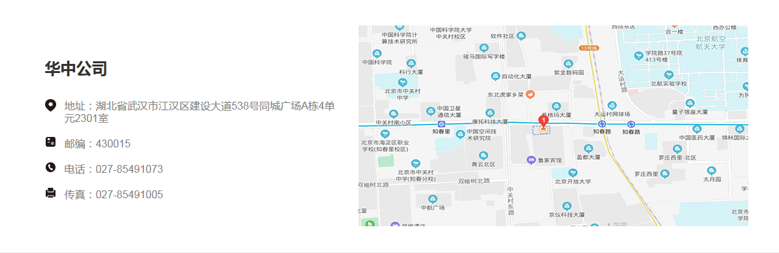Click the 鲁家宾馆 purple hotel icon
The width and height of the screenshot is (779, 253).
click(x=531, y=160)
